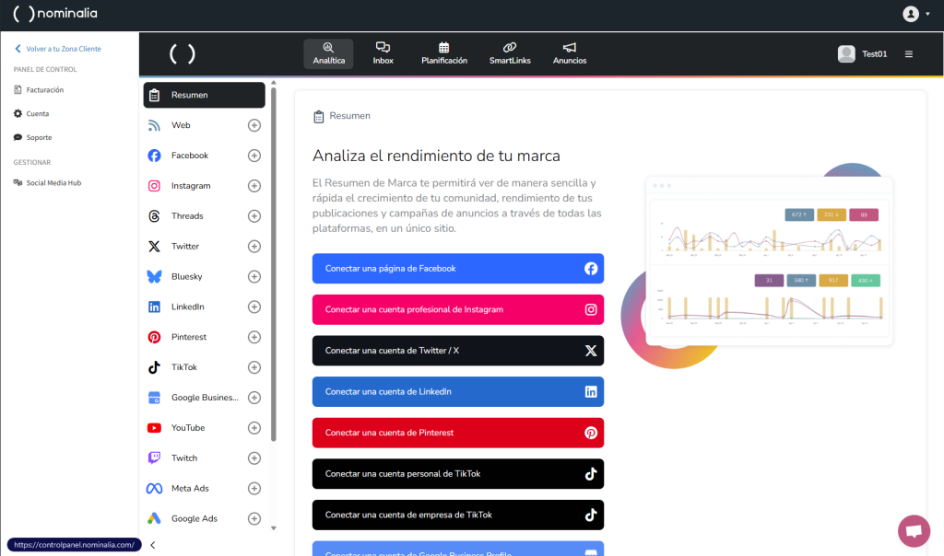Switch to the Planificación tab
This screenshot has width=944, height=556.
[x=443, y=53]
